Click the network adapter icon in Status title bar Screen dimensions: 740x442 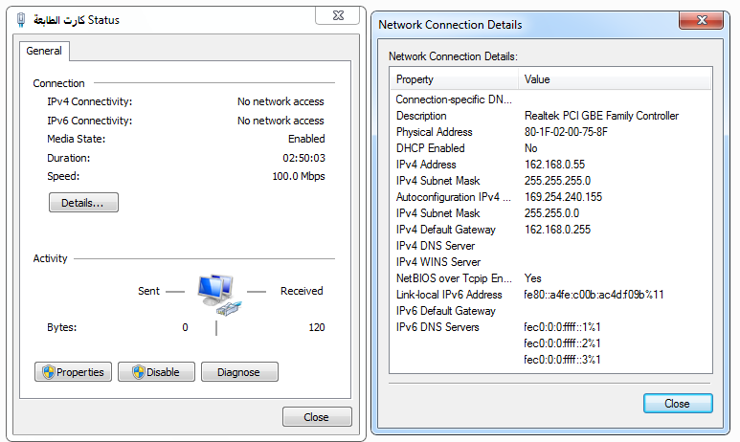21,20
